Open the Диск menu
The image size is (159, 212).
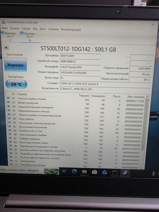[x=43, y=29]
